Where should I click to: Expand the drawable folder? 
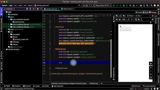coord(9,34)
